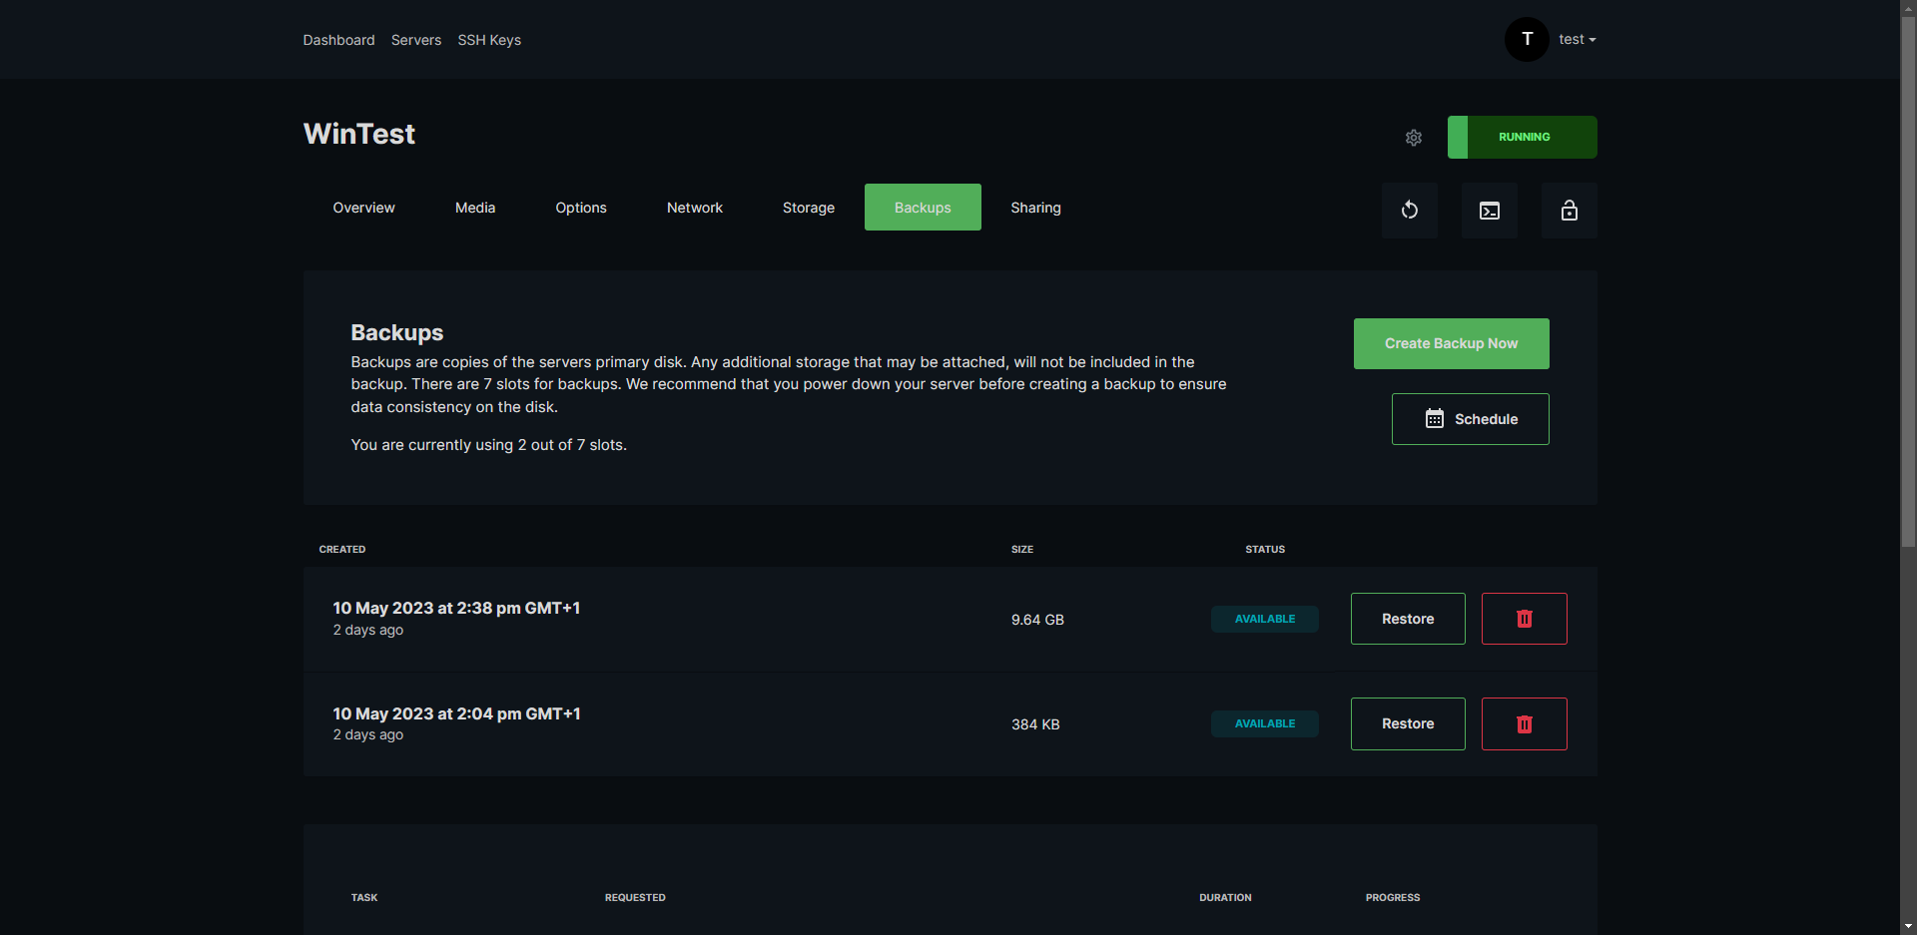
Task: Delete the 9.64 GB backup with the trash icon
Action: point(1524,619)
